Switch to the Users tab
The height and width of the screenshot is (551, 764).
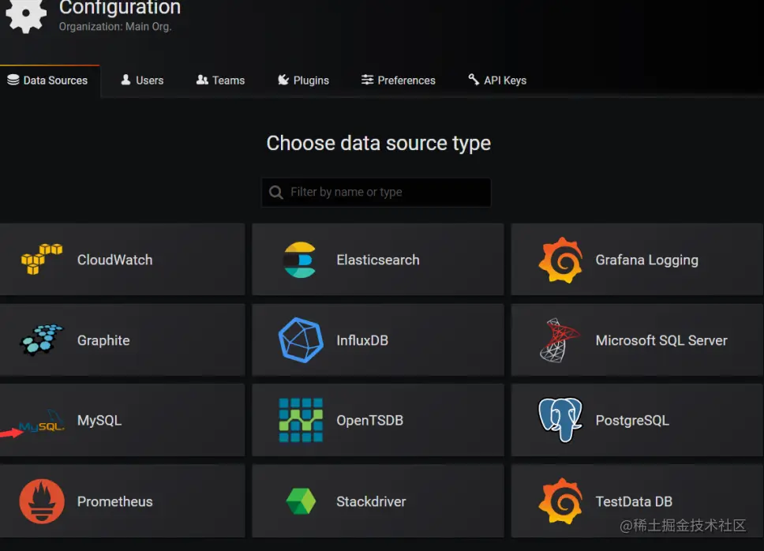pos(142,81)
